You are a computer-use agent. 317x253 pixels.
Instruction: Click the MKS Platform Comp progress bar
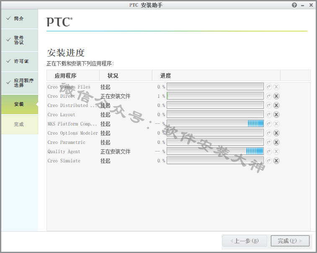(215, 123)
